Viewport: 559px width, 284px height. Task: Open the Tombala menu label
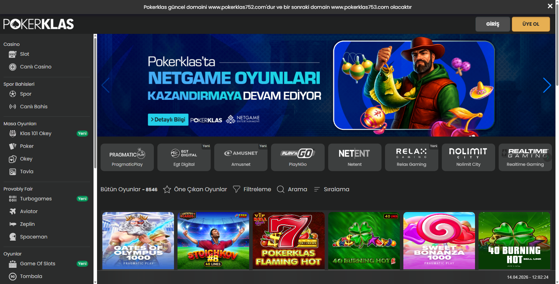pos(31,276)
